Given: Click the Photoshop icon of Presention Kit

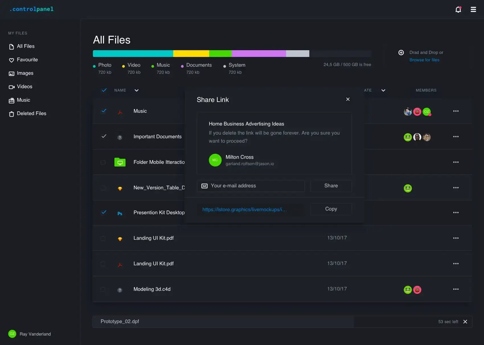Looking at the screenshot, I should pyautogui.click(x=120, y=213).
